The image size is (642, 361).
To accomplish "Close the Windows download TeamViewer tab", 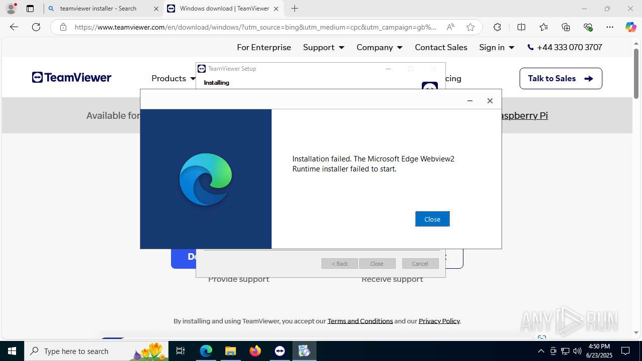I will click(x=276, y=9).
